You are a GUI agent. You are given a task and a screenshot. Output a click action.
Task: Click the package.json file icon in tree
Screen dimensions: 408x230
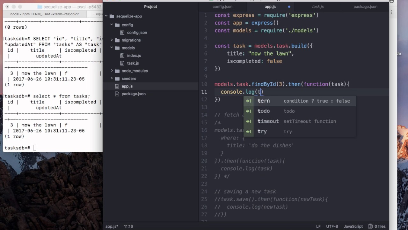117,94
